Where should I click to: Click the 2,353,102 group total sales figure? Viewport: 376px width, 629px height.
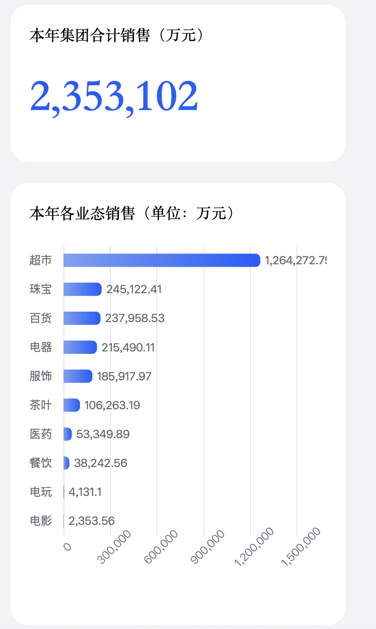(x=114, y=96)
